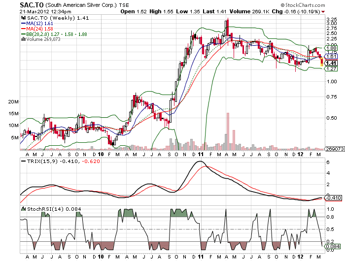The height and width of the screenshot is (261, 345).
Task: Click the 0.084 StochRSI value tag
Action: pos(332,247)
